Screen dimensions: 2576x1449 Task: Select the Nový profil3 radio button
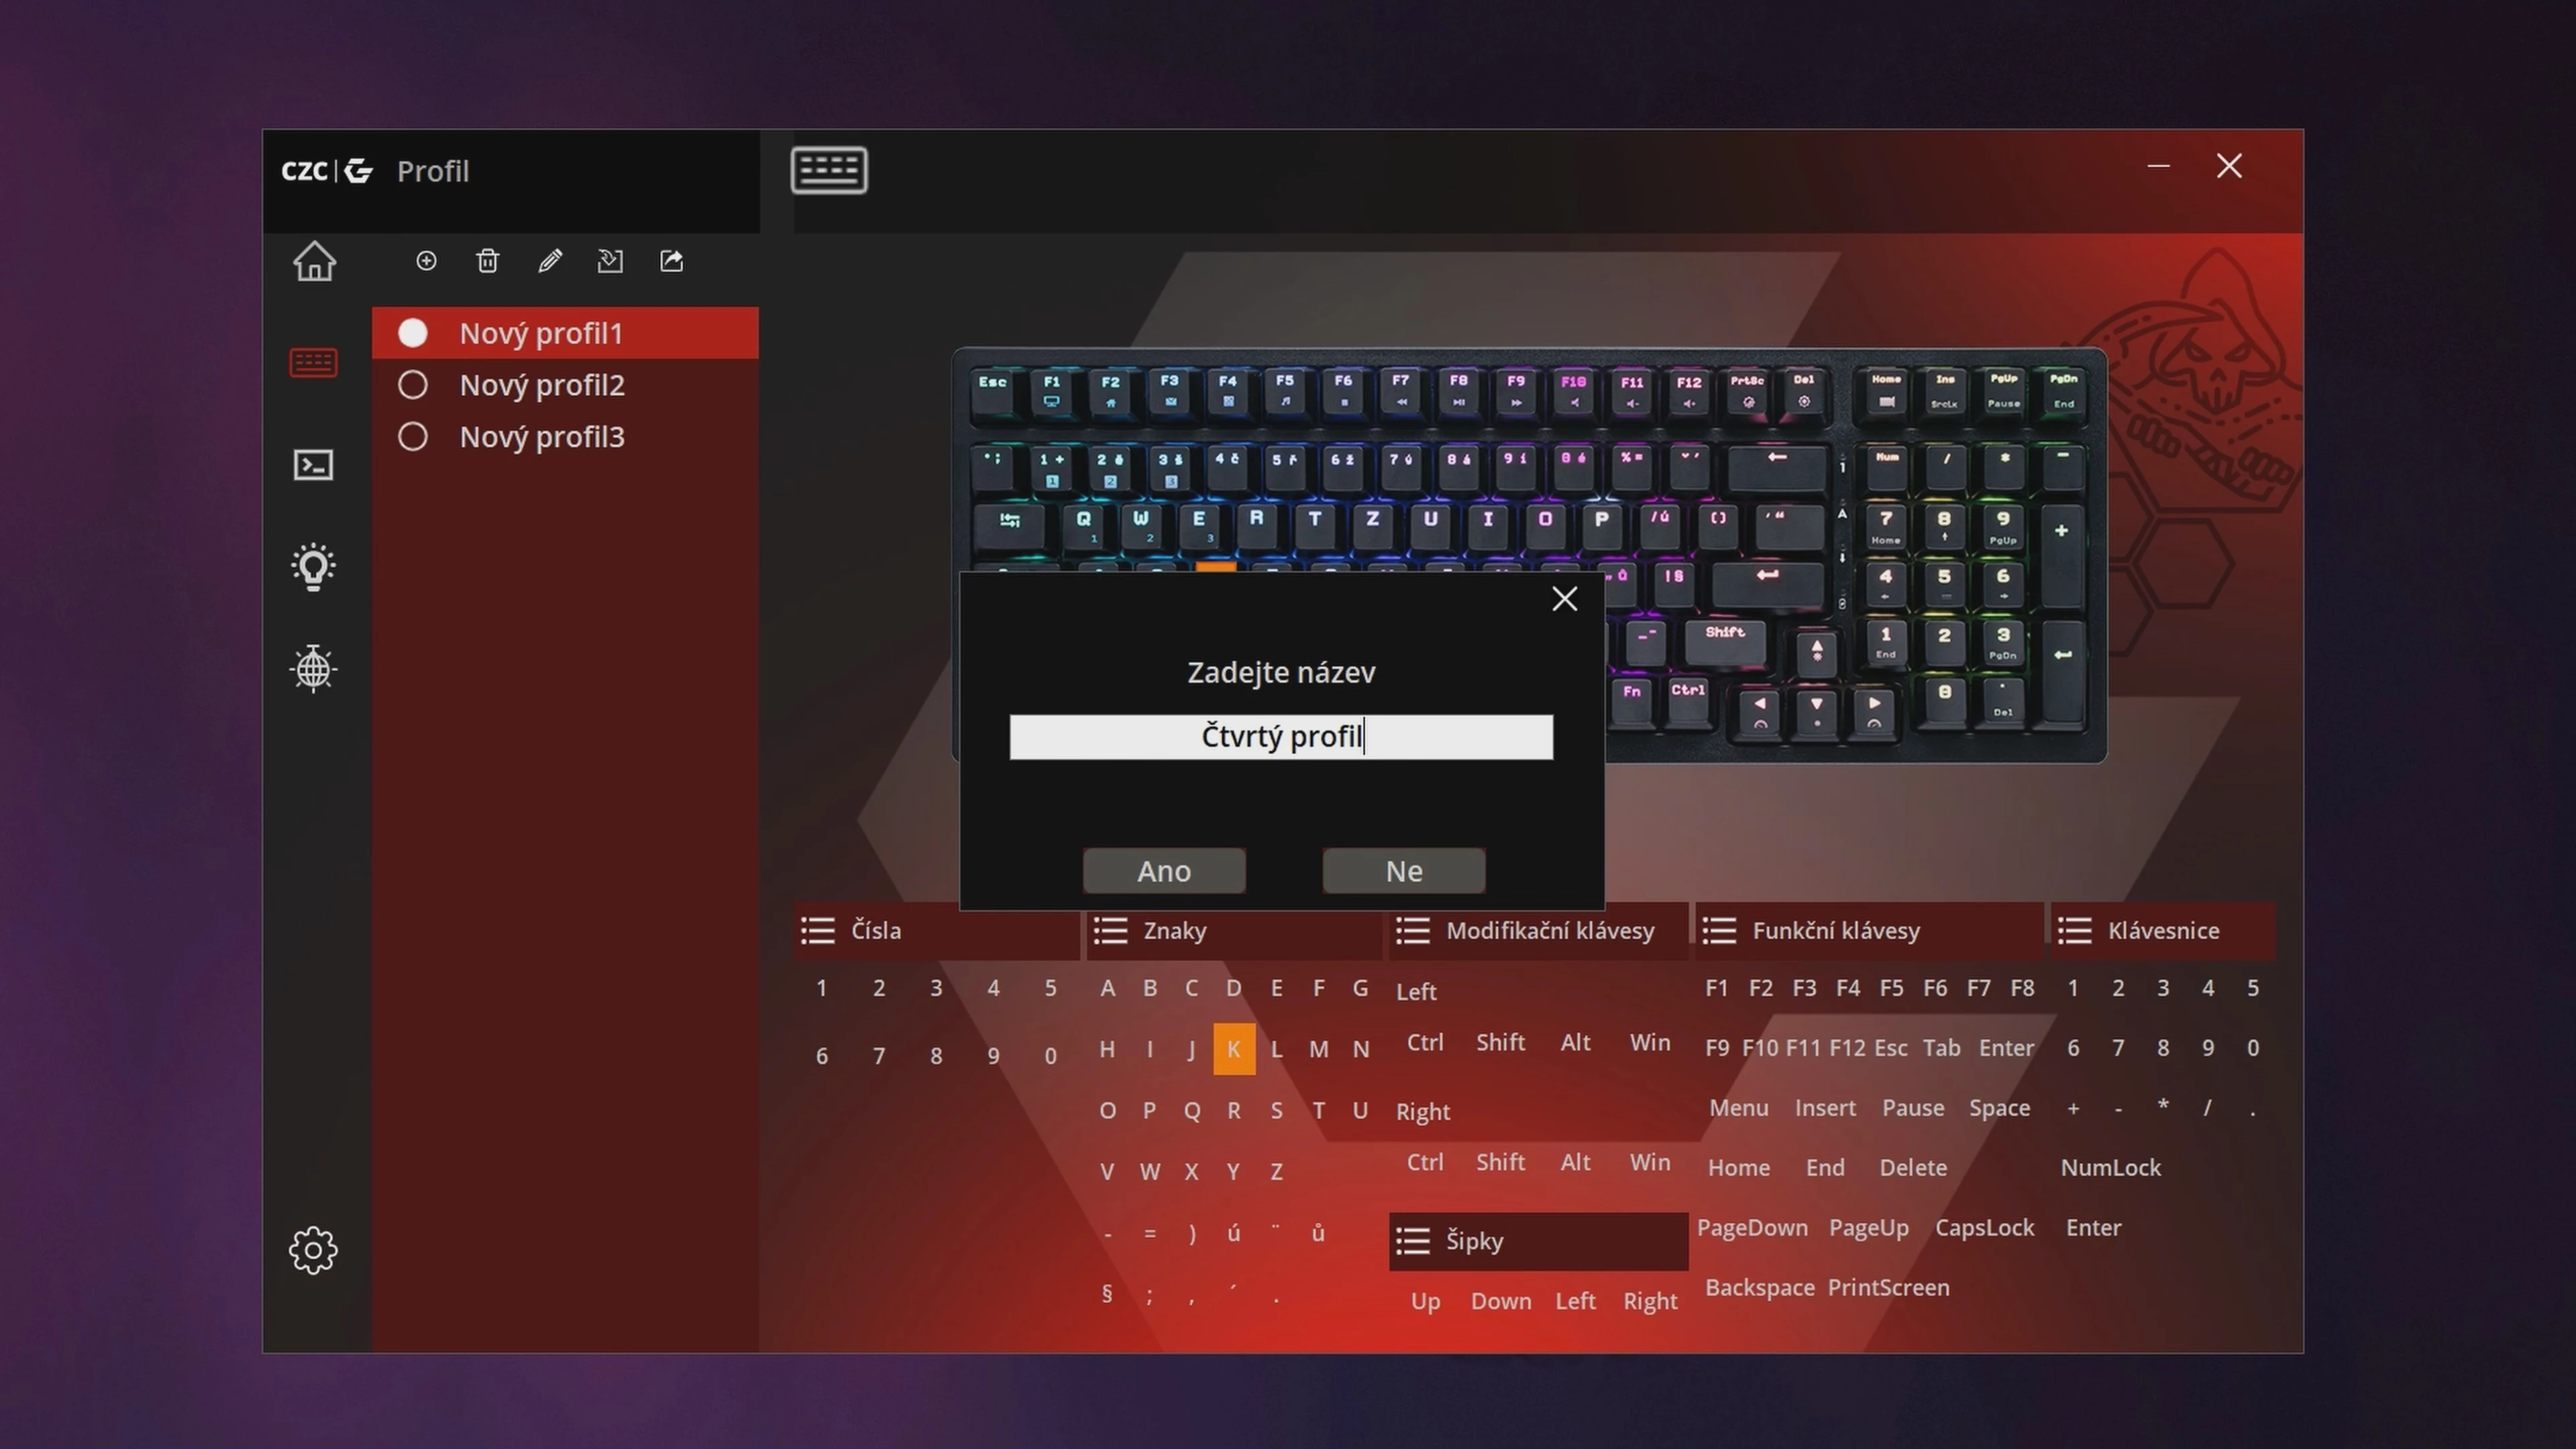413,437
